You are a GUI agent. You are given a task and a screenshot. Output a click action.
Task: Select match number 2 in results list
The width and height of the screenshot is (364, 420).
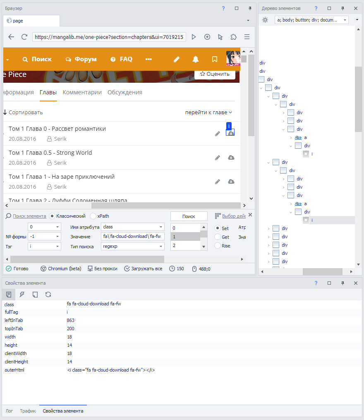185,246
